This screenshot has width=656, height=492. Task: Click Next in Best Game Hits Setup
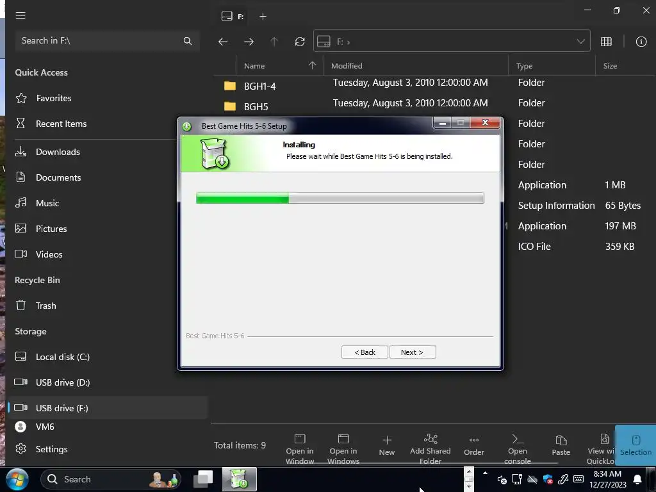click(413, 352)
